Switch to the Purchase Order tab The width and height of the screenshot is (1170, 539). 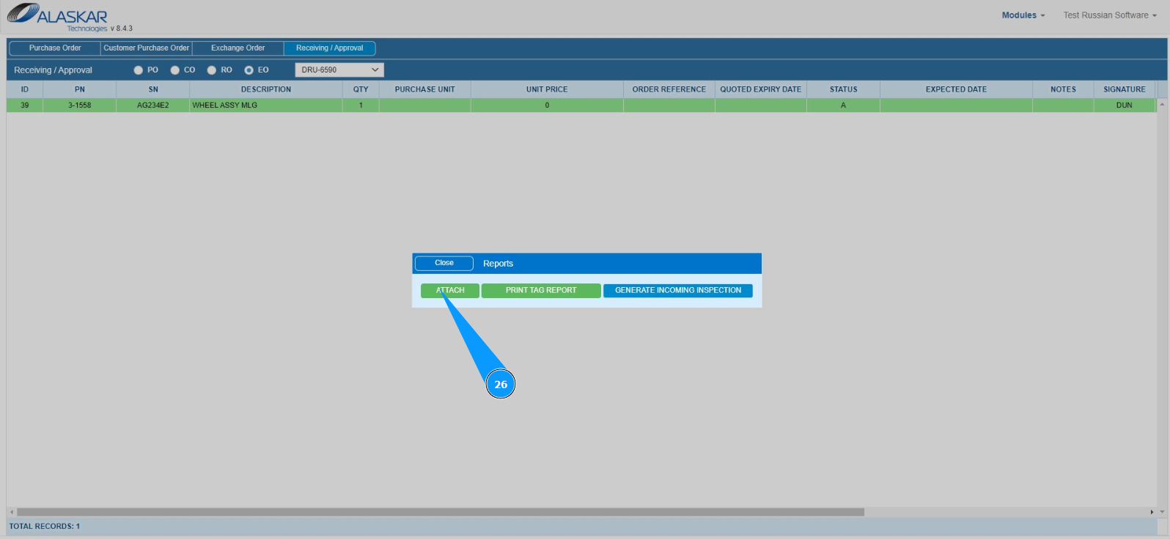55,48
